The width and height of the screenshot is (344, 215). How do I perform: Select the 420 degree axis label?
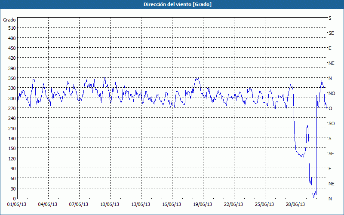[12, 58]
